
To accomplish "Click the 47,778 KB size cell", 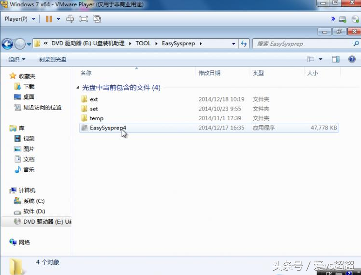I will click(324, 128).
